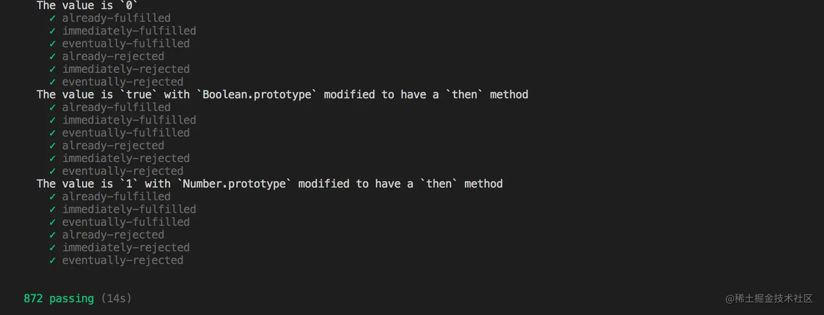The image size is (824, 315).
Task: Click the checkmark beside immediately-rejected in the `0` section
Action: click(x=52, y=69)
